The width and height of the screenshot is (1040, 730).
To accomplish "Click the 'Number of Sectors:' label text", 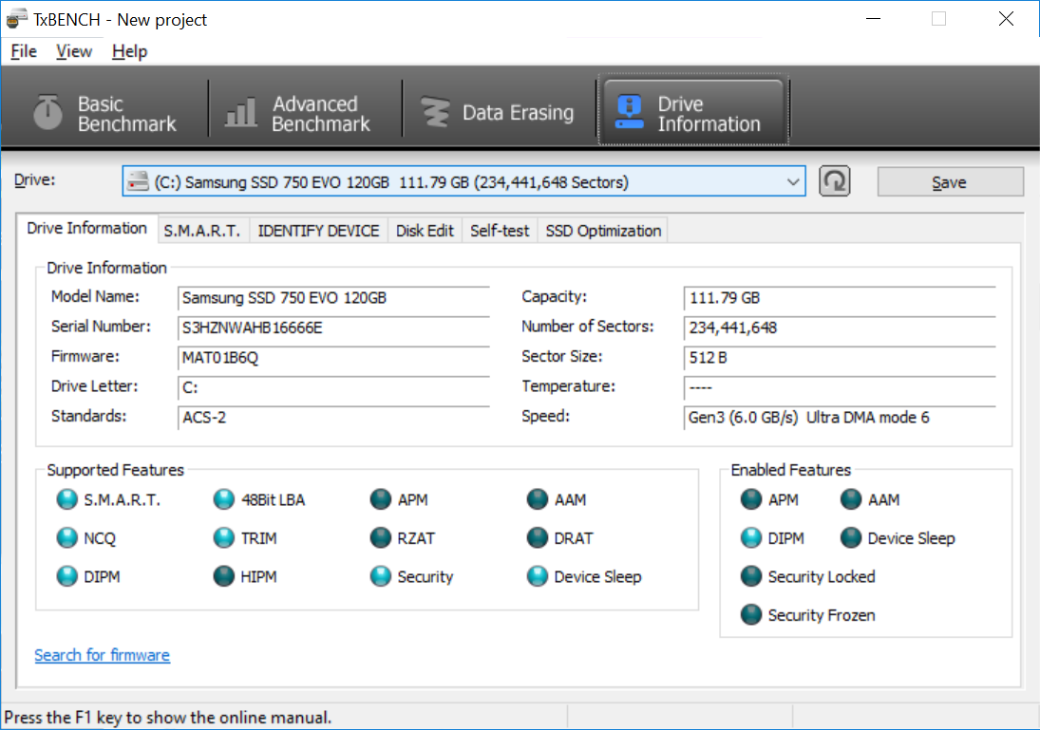I will [588, 327].
